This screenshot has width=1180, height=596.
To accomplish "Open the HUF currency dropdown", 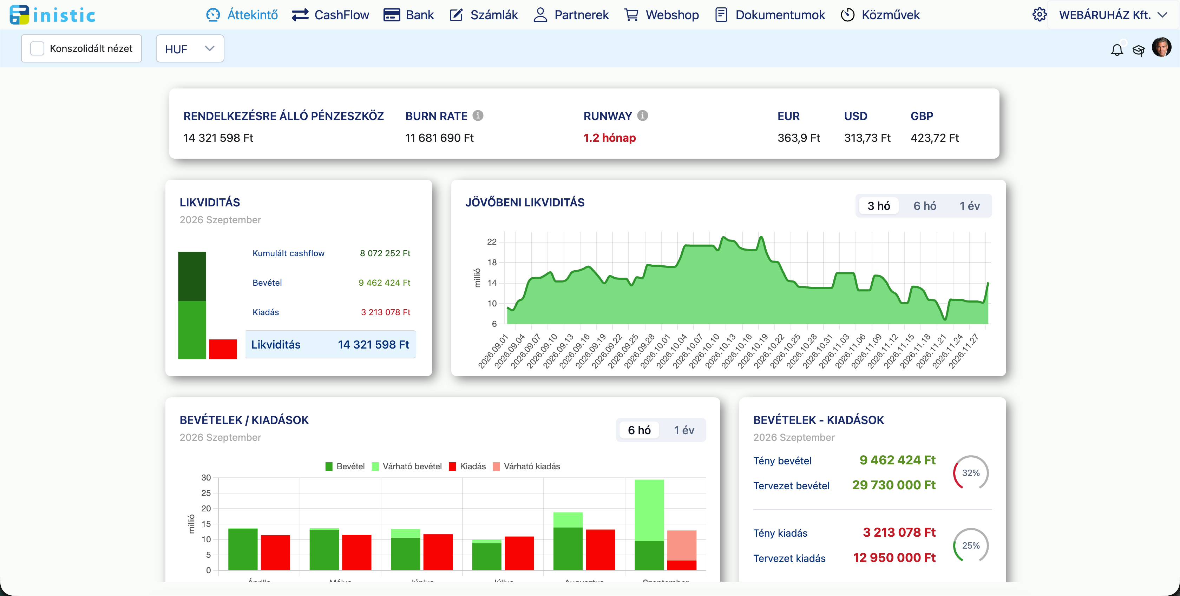I will point(190,48).
